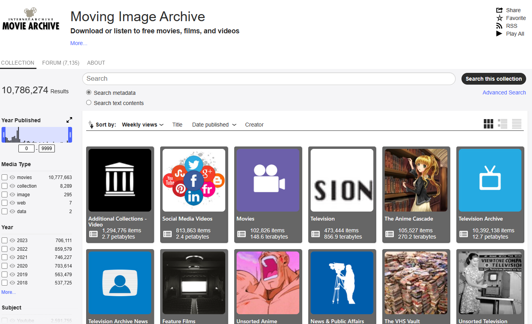Check the 2021 year checkbox
This screenshot has height=324, width=532.
point(5,257)
